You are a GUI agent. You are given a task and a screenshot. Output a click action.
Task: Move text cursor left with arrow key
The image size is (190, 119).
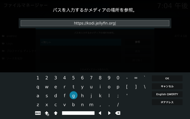pyautogui.click(x=100, y=113)
